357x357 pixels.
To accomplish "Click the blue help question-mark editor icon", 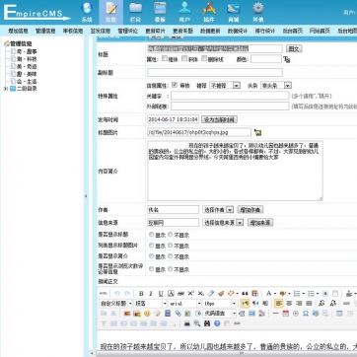I will tap(217, 323).
